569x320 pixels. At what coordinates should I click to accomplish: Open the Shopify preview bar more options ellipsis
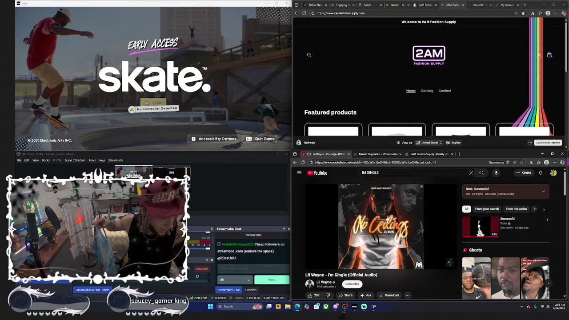tap(530, 143)
